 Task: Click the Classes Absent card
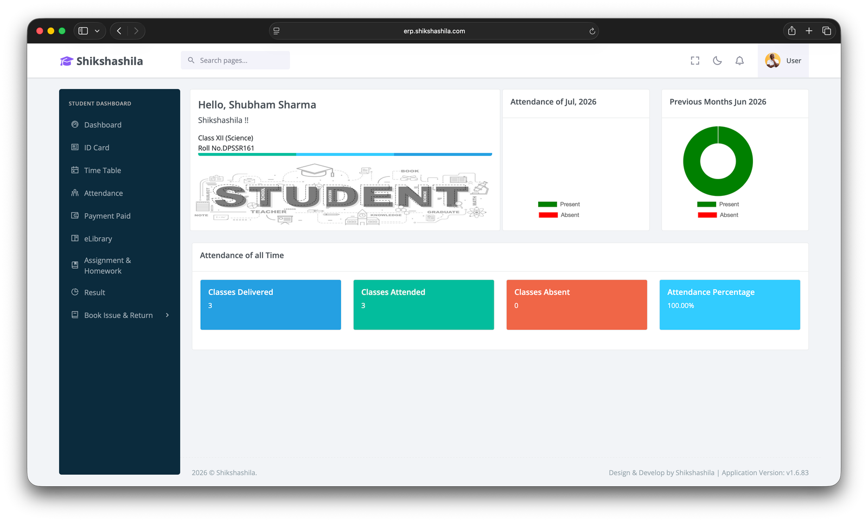(x=577, y=305)
